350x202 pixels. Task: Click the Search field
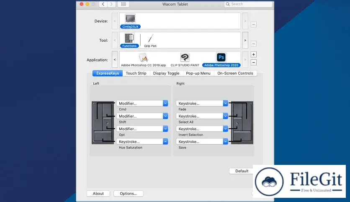(x=248, y=4)
